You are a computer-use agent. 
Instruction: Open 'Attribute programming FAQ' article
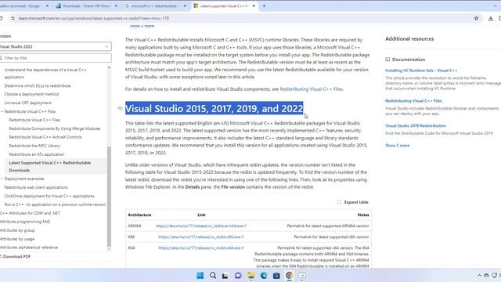click(x=25, y=222)
